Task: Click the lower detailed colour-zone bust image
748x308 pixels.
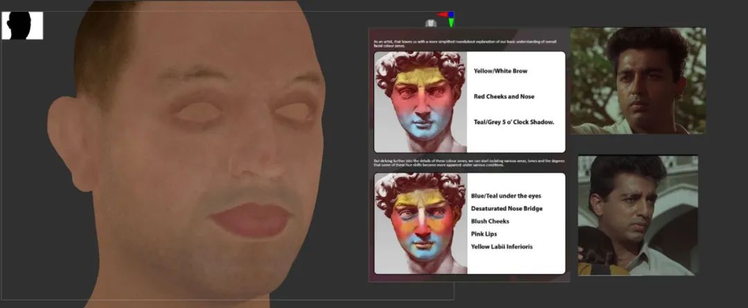Action: 420,223
